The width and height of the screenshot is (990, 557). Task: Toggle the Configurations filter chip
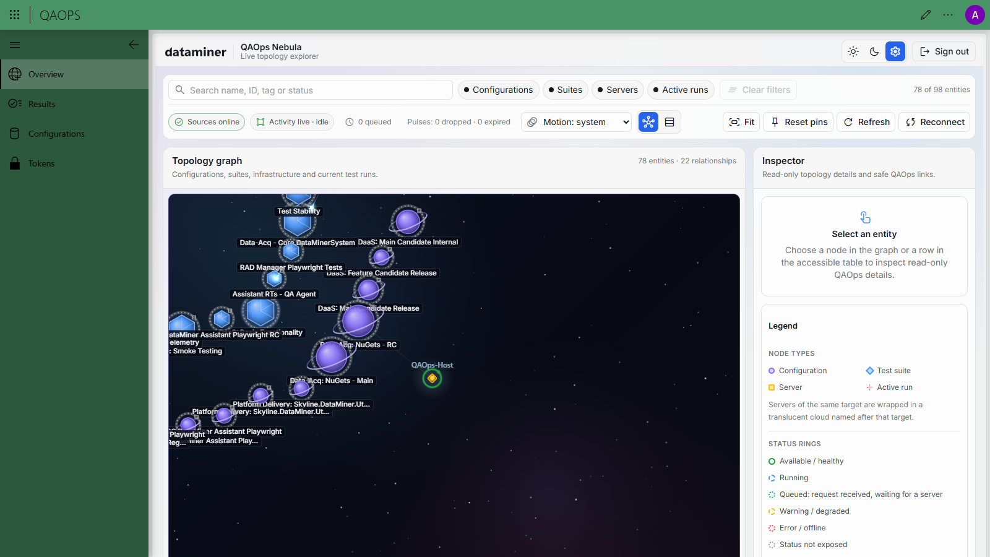point(499,90)
